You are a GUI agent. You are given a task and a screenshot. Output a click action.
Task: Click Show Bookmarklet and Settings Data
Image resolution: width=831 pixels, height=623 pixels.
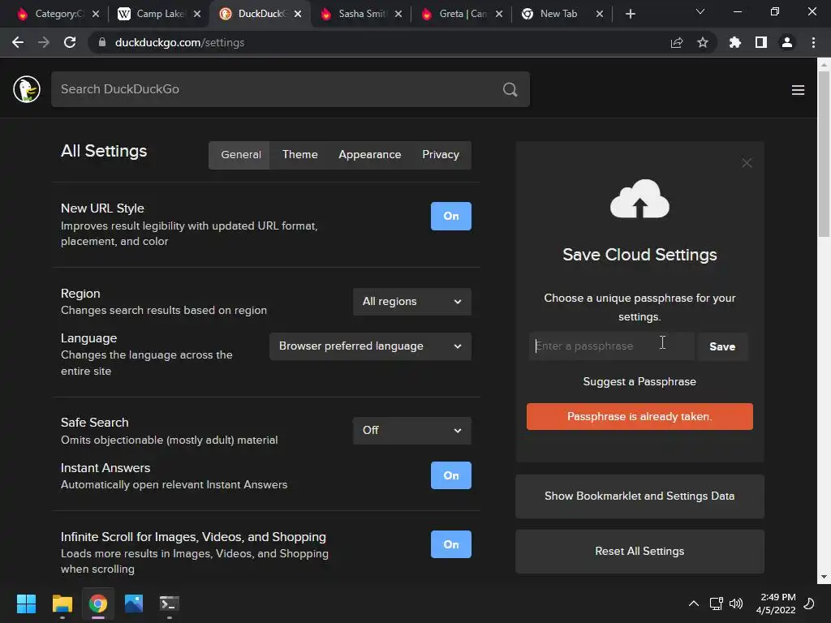(x=639, y=496)
